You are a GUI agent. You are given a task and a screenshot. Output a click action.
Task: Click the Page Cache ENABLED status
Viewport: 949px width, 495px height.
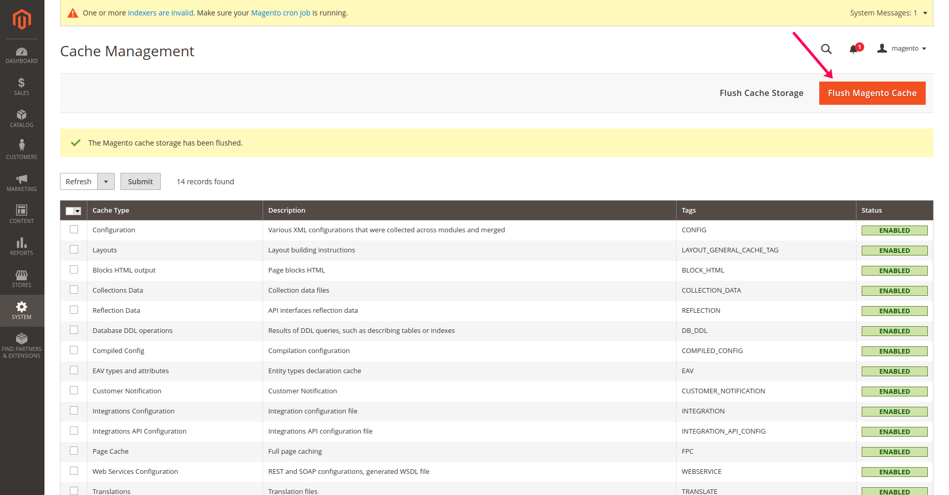tap(895, 452)
